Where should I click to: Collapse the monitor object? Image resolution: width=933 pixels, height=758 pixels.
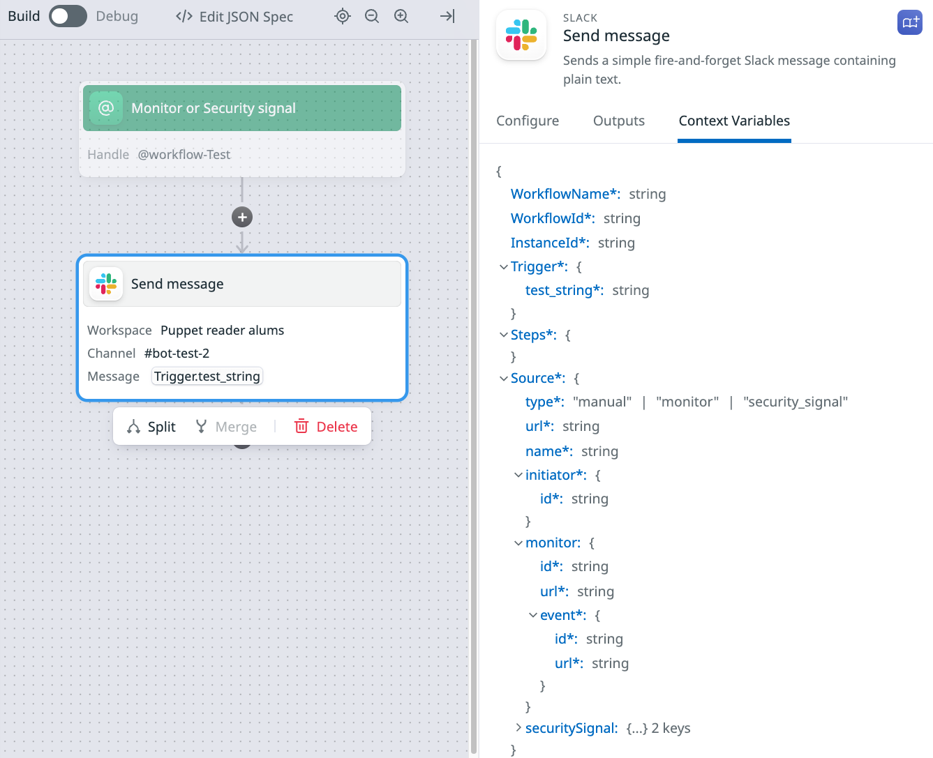tap(518, 543)
